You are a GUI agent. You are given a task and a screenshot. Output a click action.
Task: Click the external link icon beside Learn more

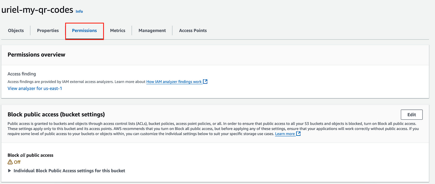298,134
